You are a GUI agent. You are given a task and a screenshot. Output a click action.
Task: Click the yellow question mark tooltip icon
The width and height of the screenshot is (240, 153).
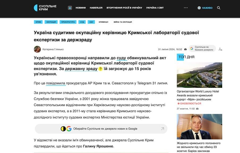[x=100, y=69]
